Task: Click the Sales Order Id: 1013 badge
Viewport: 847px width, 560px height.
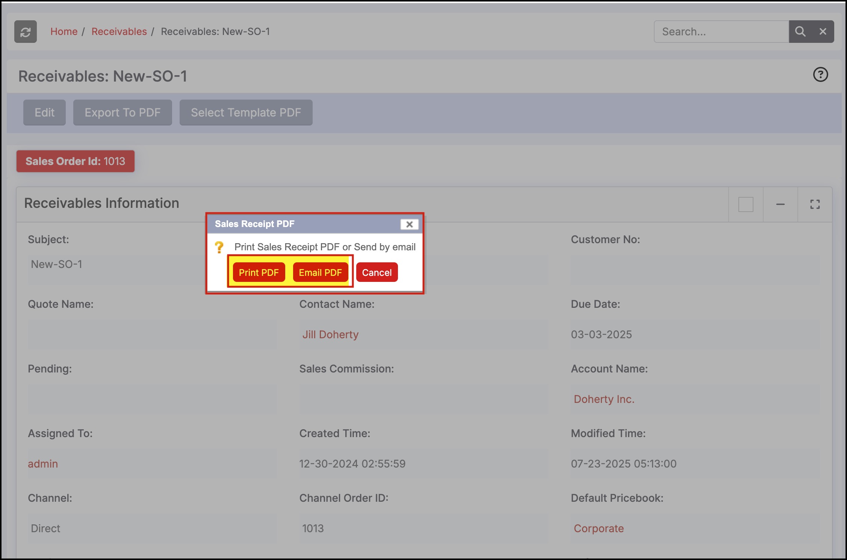Action: pos(75,161)
